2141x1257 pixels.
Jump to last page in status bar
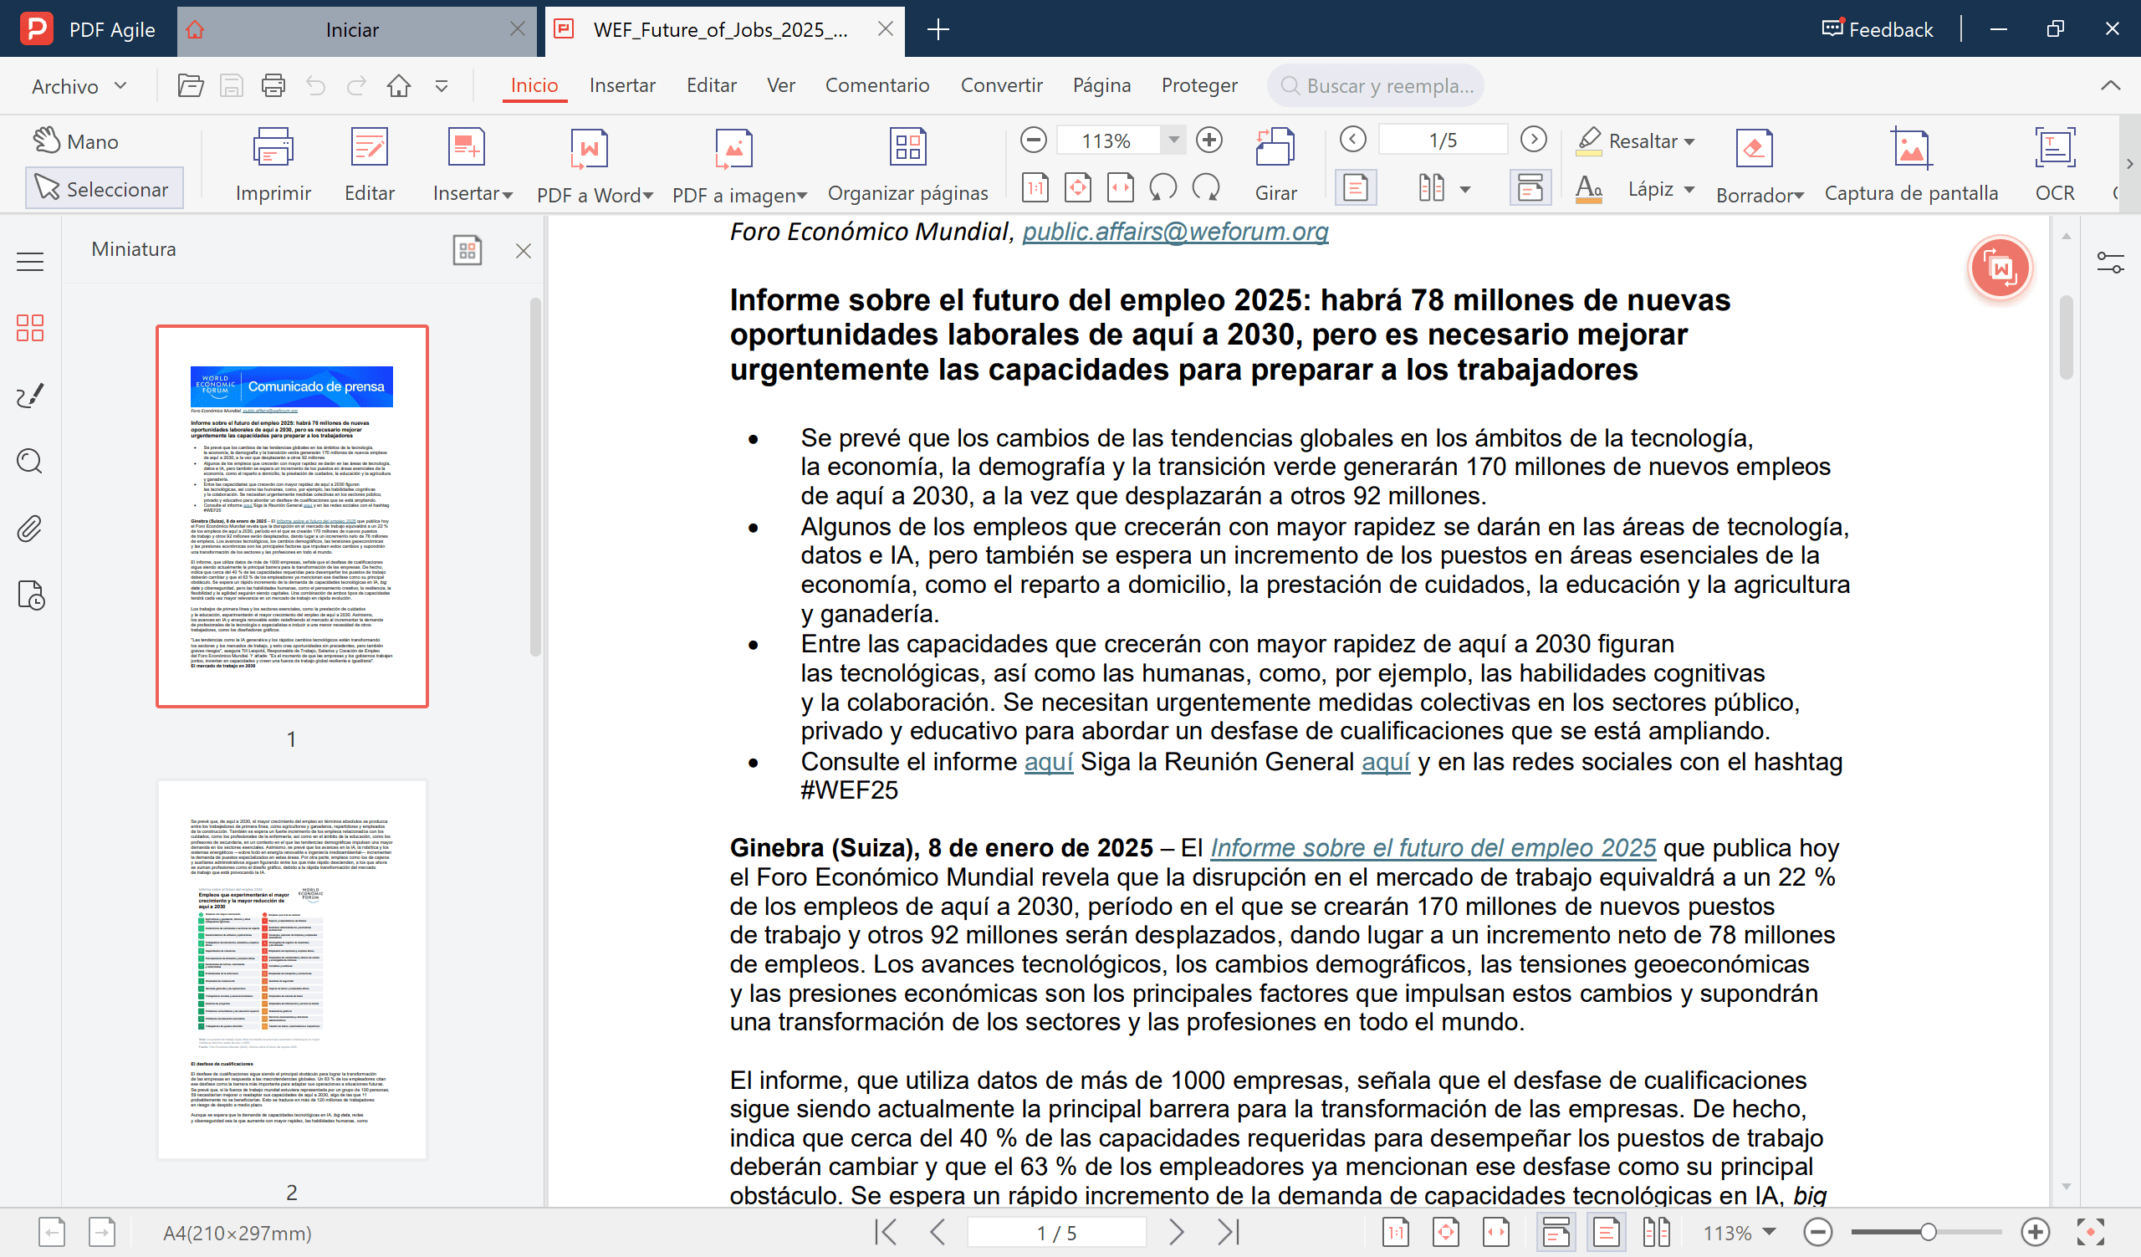(x=1229, y=1233)
